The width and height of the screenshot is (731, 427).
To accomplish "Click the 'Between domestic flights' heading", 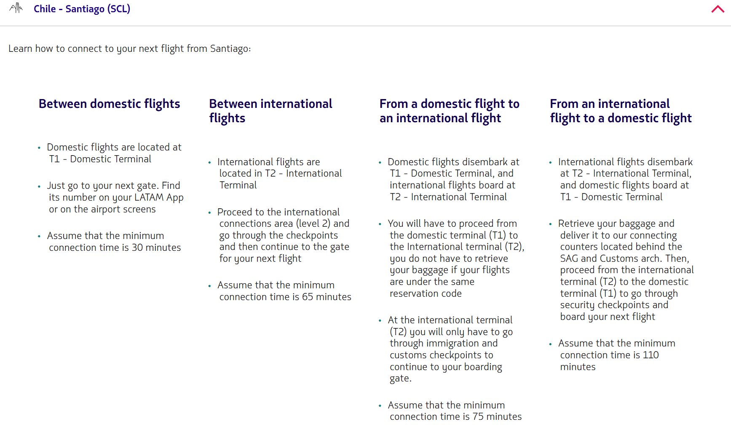I will pos(110,104).
